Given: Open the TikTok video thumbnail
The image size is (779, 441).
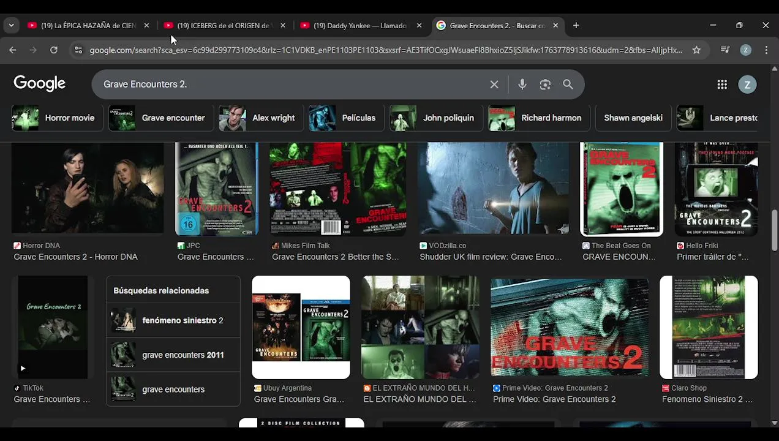Looking at the screenshot, I should 53,327.
